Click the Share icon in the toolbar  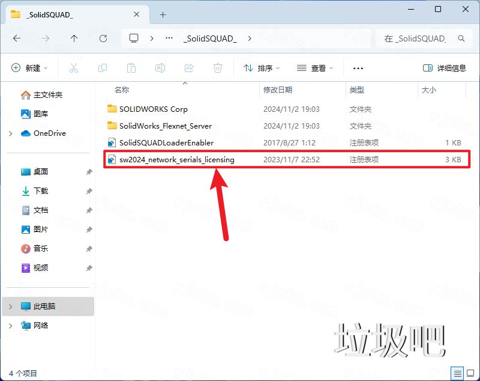coord(189,67)
